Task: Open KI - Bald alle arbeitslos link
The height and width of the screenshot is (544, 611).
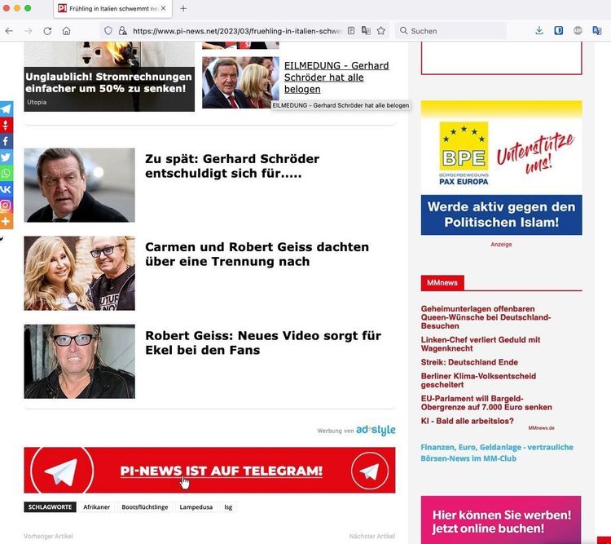Action: point(468,421)
